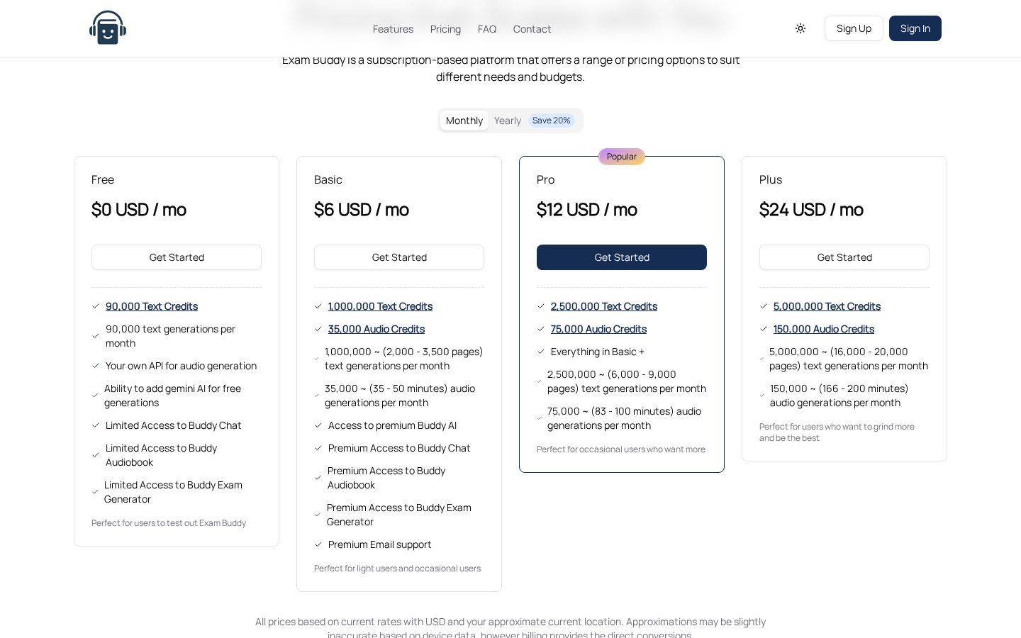Open the Pricing nav link
The image size is (1021, 638).
[x=445, y=29]
